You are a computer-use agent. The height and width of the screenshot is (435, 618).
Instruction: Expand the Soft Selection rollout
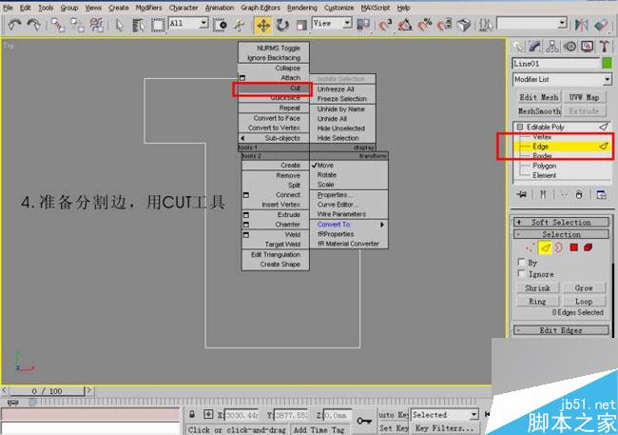(561, 222)
